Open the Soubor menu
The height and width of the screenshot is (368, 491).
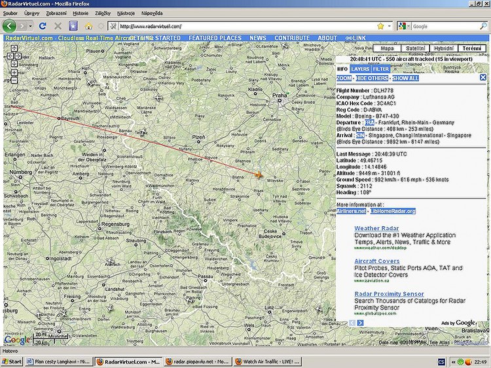(10, 13)
